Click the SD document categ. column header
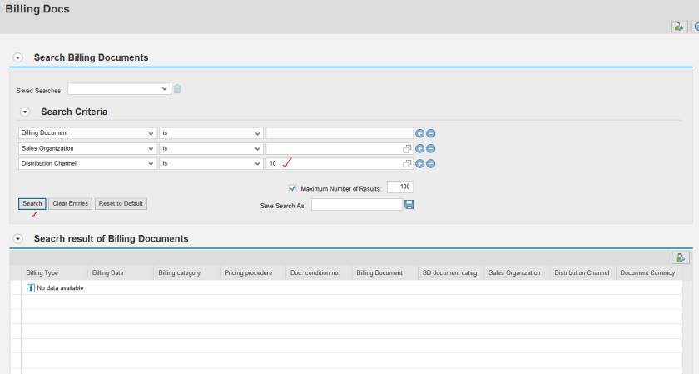The image size is (699, 374). (450, 272)
